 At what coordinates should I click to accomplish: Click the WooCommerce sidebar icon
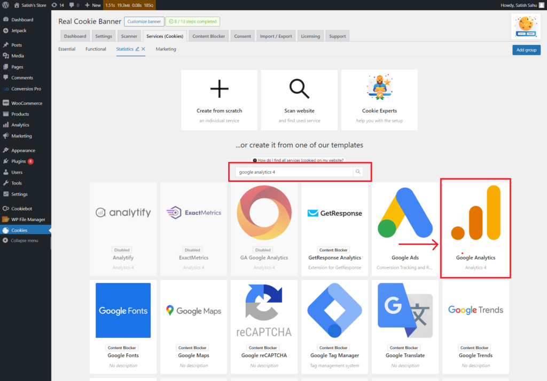pos(5,103)
